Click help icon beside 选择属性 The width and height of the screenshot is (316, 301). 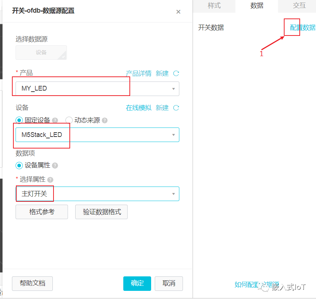click(x=50, y=180)
